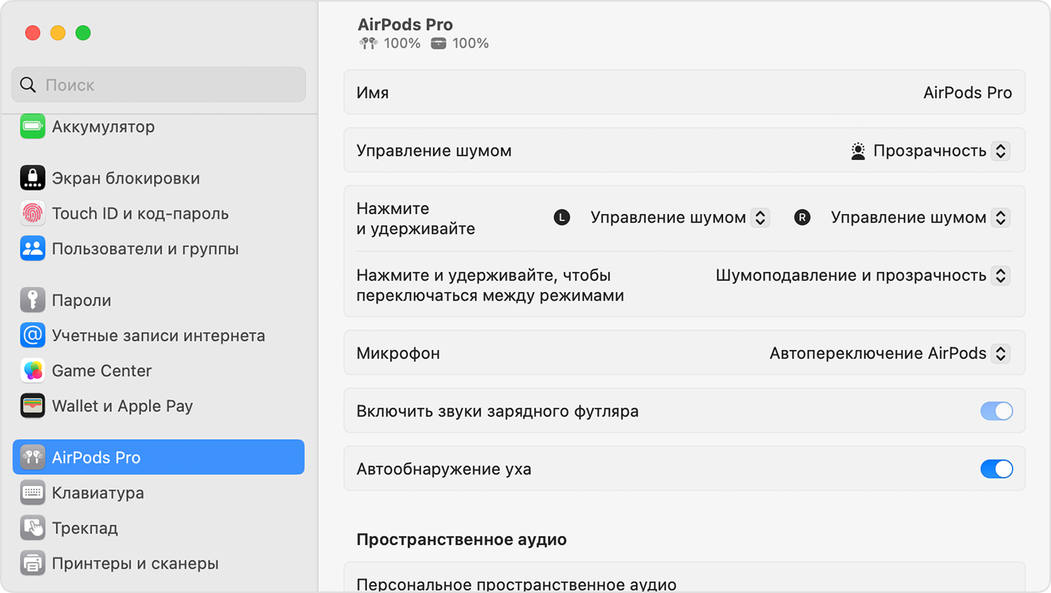Select Пароли in the sidebar

click(158, 300)
